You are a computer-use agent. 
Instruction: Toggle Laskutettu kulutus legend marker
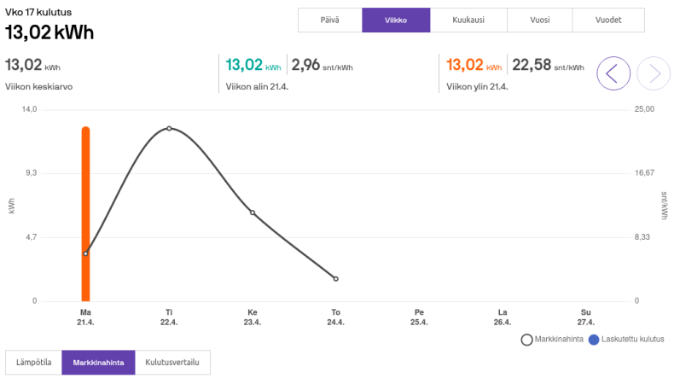(594, 340)
